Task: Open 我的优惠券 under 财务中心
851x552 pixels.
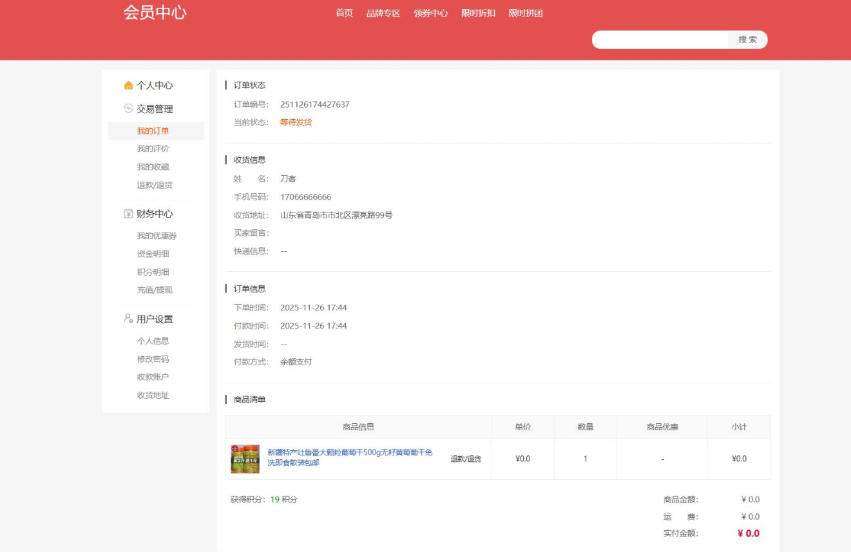Action: coord(157,236)
